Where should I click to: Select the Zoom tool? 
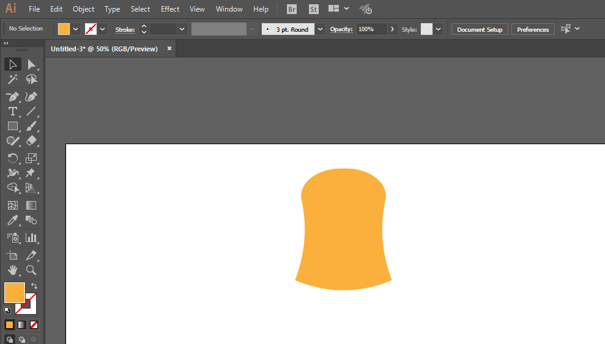coord(31,270)
